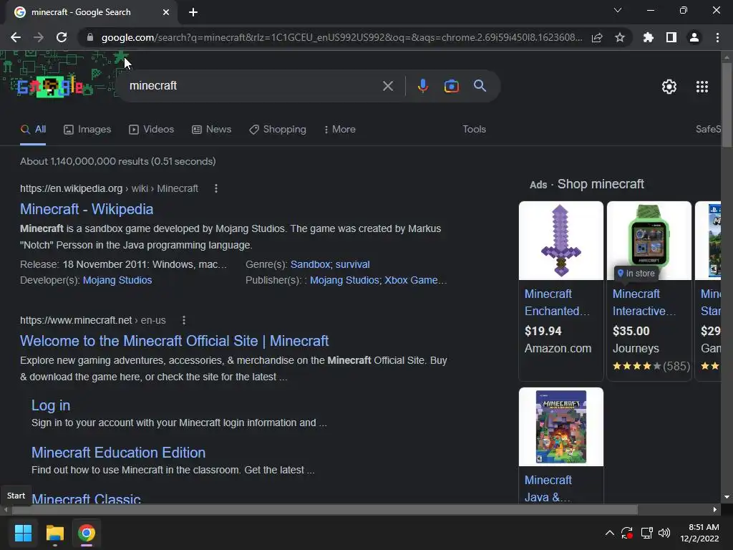Close the minecraft Google Search tab
This screenshot has height=550, width=733.
tap(166, 12)
